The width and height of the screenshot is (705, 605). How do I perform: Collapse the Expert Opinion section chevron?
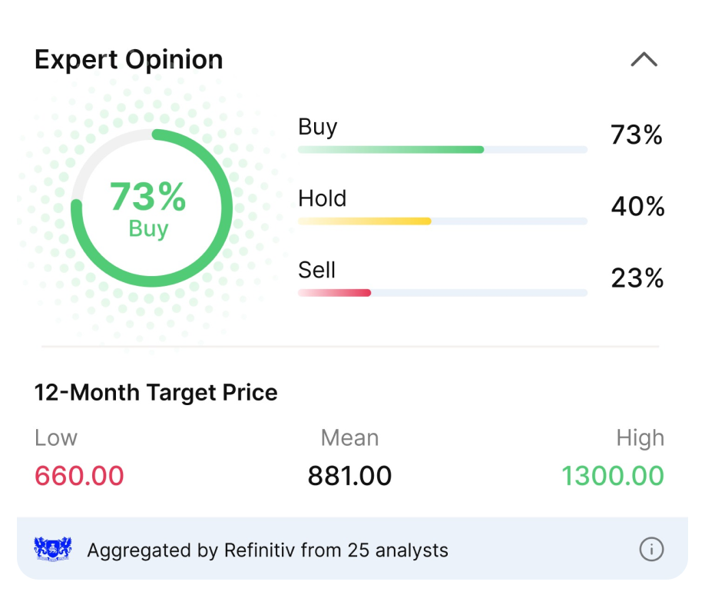[644, 59]
